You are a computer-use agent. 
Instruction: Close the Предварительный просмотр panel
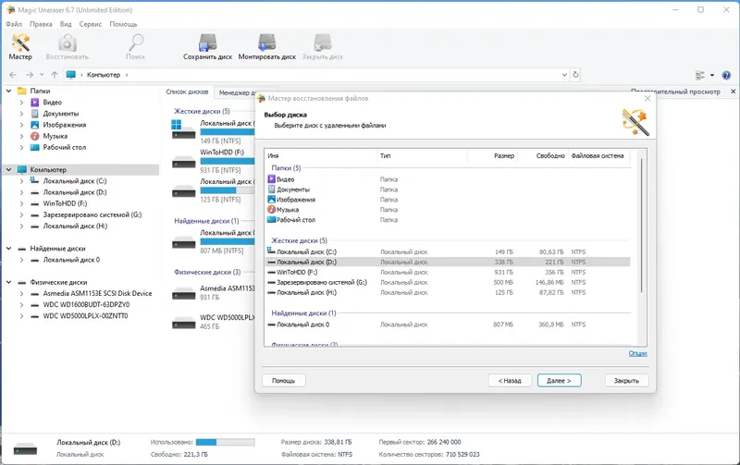tap(733, 92)
